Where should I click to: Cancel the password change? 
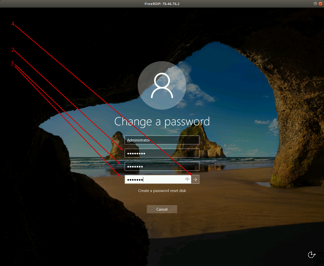coord(162,209)
